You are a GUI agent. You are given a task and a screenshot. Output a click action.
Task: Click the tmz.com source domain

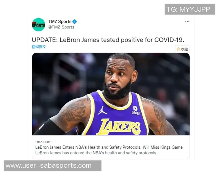[x=43, y=142]
